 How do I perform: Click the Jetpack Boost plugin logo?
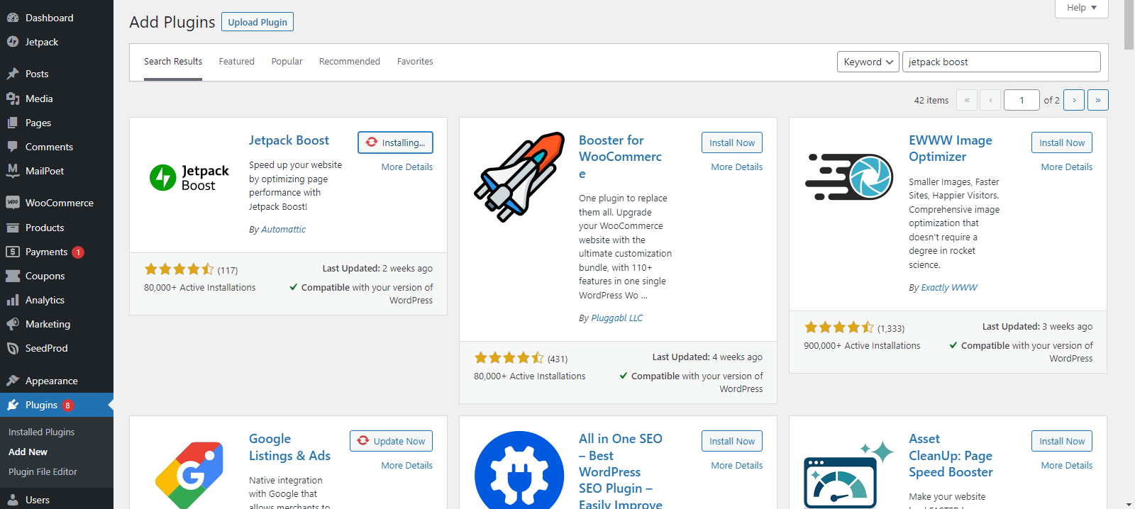pos(189,178)
